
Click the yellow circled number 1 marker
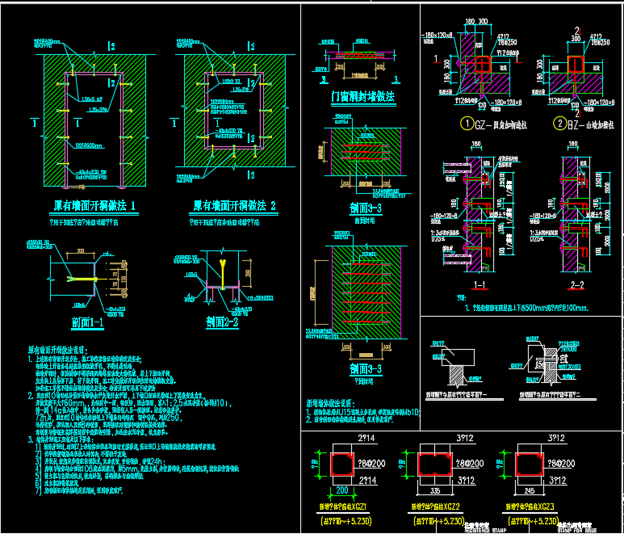tap(467, 124)
